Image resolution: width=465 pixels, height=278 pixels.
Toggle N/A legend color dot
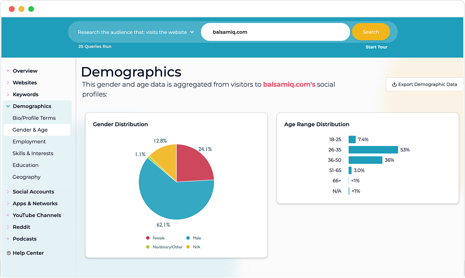(188, 247)
